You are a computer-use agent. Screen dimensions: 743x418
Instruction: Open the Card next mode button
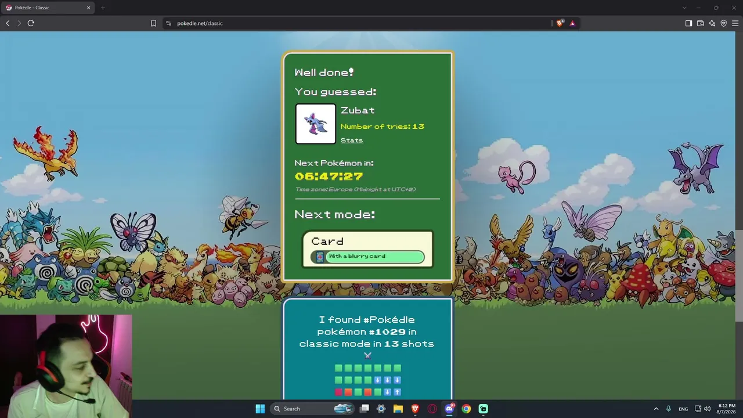click(x=367, y=249)
